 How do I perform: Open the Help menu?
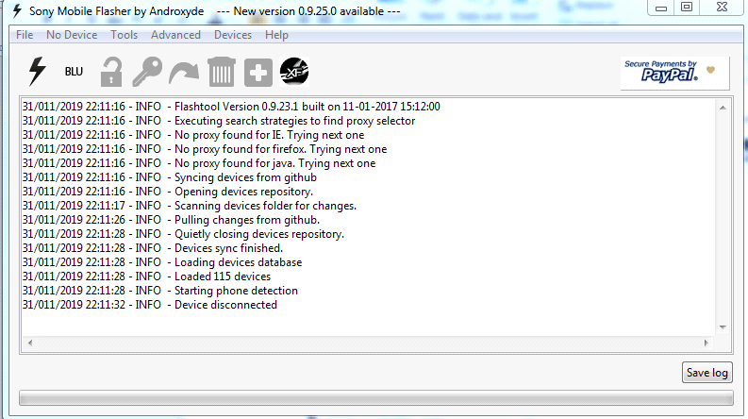point(276,35)
